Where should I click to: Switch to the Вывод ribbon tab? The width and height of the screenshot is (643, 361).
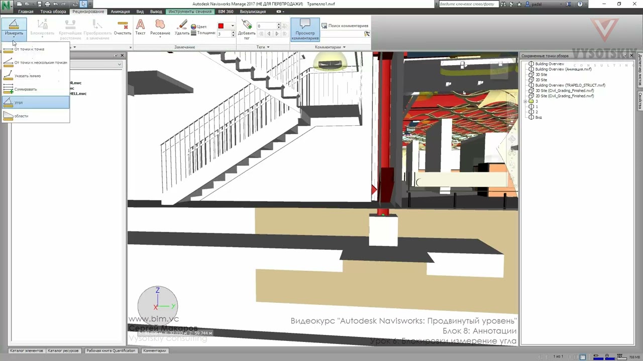156,12
